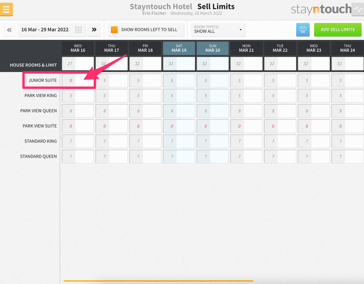
Task: Select the Sun Mar 20 column header
Action: pos(212,48)
